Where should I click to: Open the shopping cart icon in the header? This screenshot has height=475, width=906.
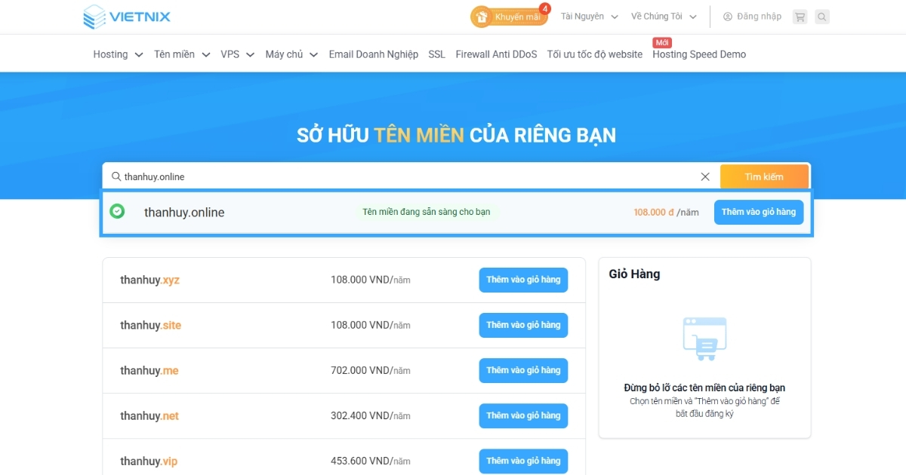(800, 16)
